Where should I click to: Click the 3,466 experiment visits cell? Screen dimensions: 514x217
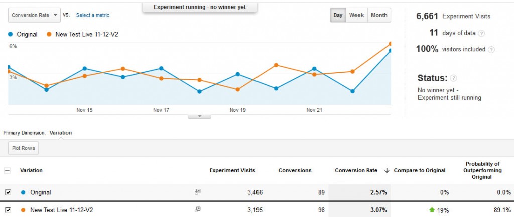tap(255, 193)
